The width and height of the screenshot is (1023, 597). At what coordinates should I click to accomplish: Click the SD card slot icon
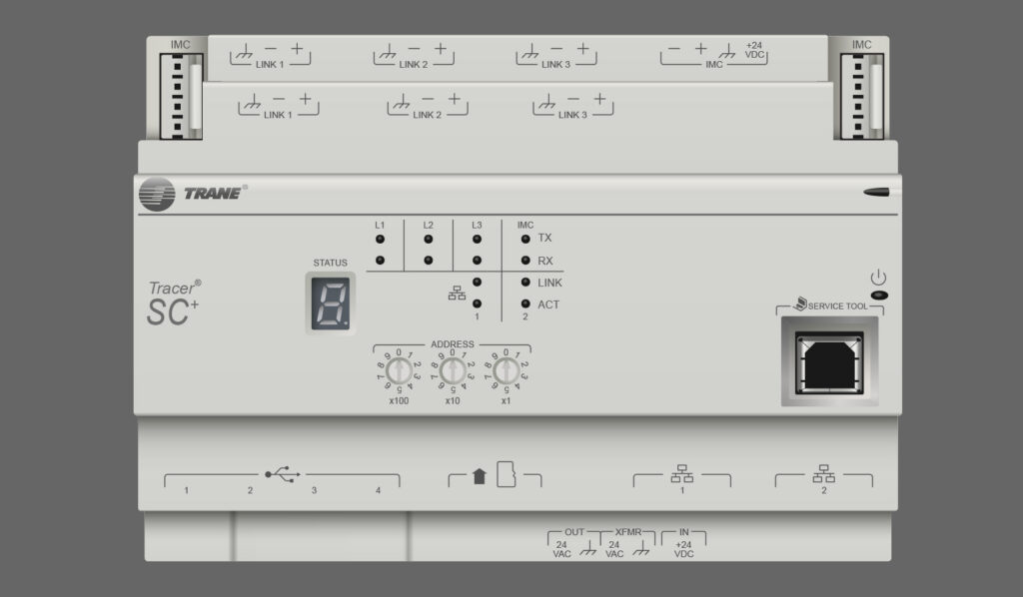[x=506, y=474]
